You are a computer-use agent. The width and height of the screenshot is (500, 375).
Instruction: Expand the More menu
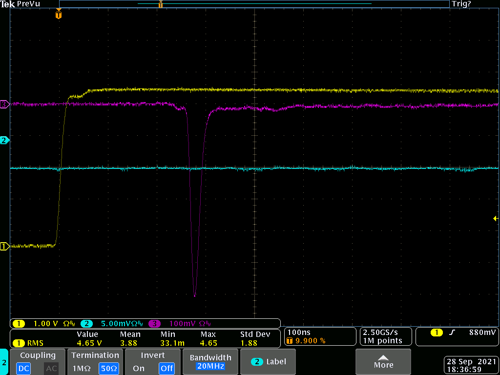tap(383, 362)
